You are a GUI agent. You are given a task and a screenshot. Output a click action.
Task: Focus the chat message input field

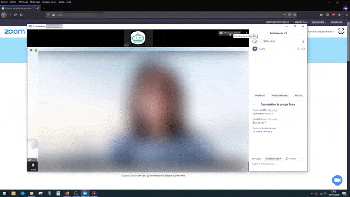click(x=278, y=164)
